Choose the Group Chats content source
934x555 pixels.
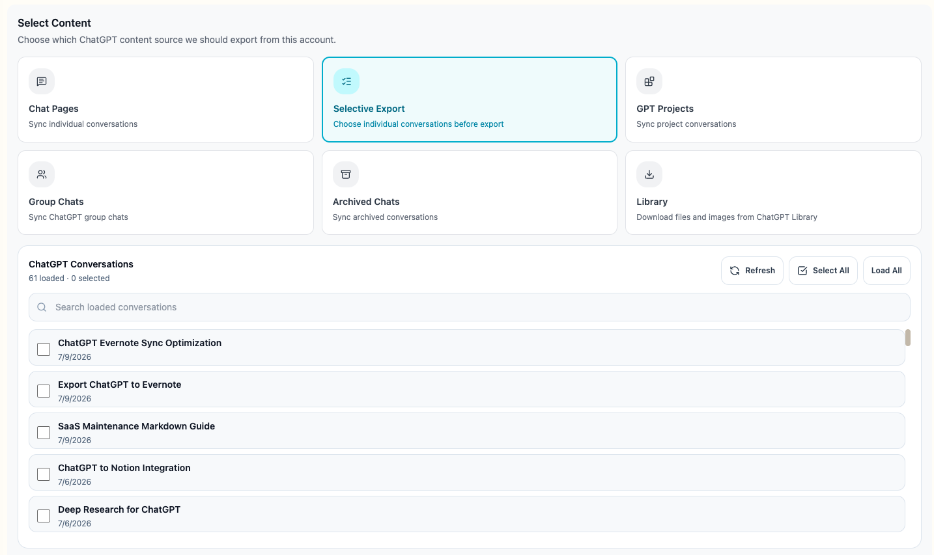coord(165,193)
